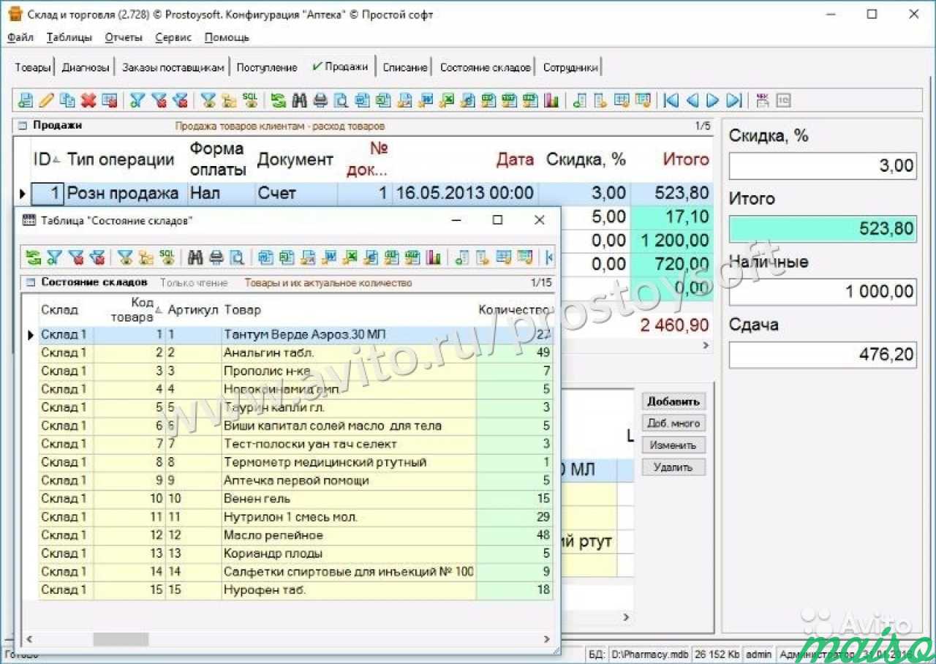Click the horizontal scrollbar thumb in Состояние складов window
The width and height of the screenshot is (936, 664).
pos(121,639)
